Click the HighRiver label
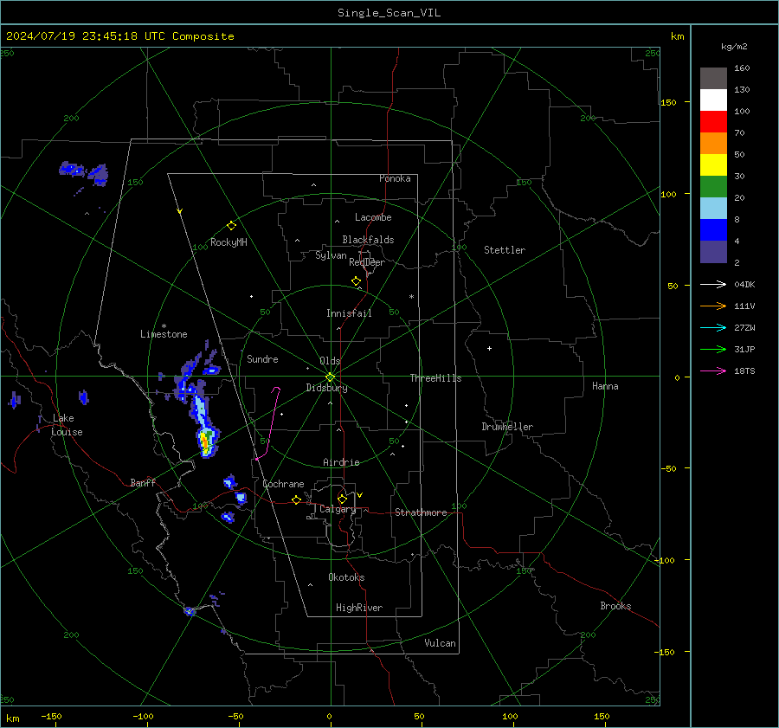 tap(359, 608)
